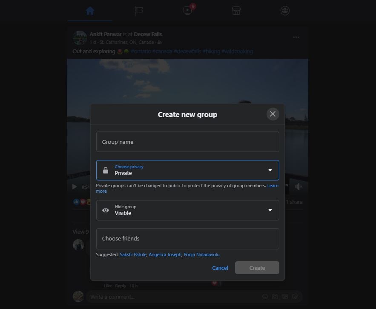The height and width of the screenshot is (309, 376).
Task: Close the Create new group dialog
Action: pos(273,114)
